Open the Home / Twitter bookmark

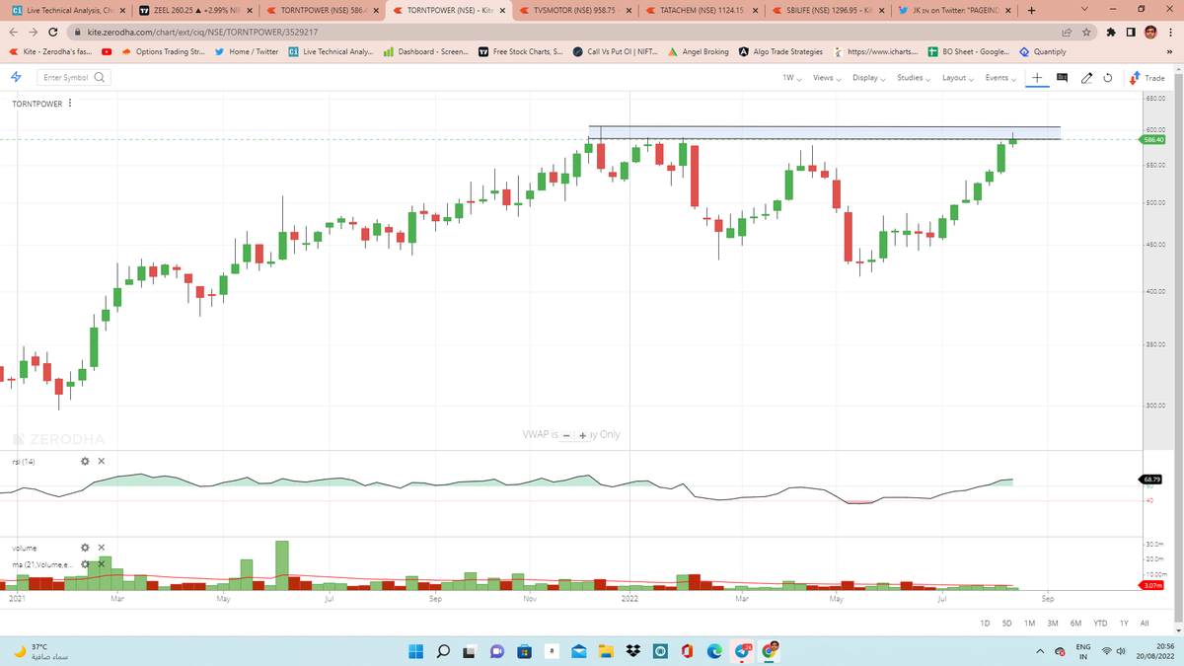pyautogui.click(x=247, y=51)
